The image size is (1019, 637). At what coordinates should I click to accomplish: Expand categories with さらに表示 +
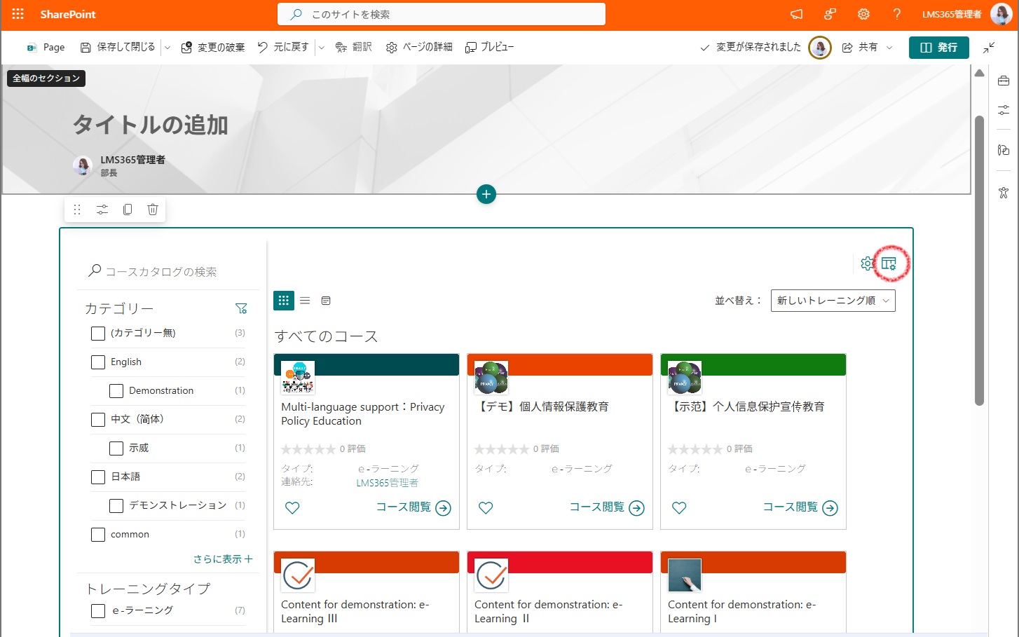click(223, 559)
